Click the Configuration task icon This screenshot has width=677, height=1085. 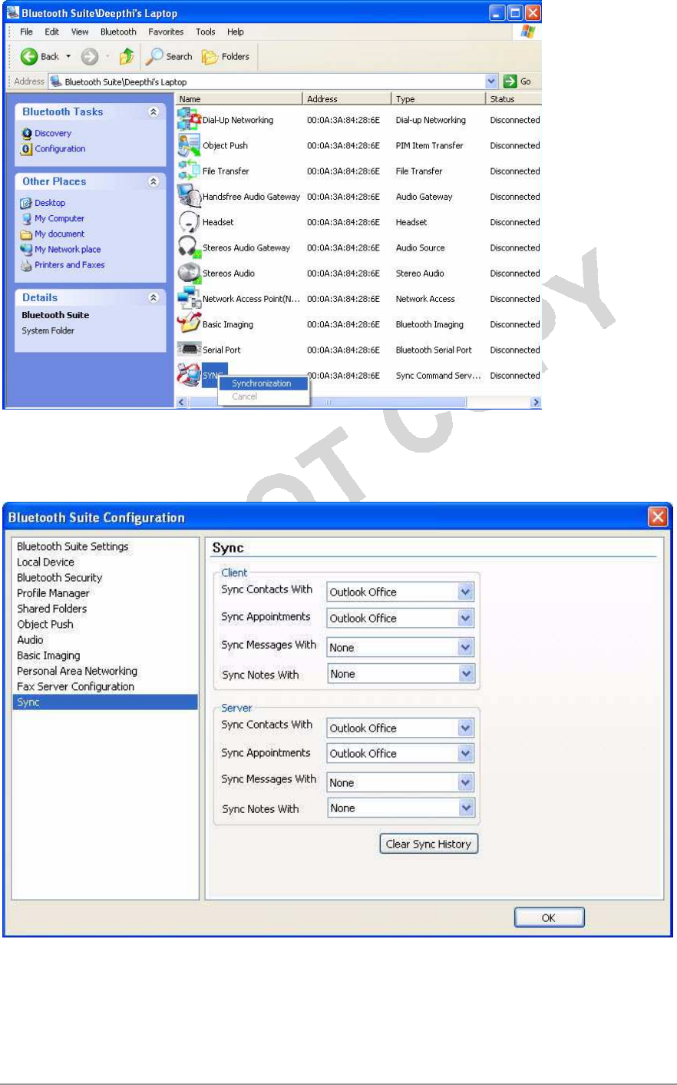coord(27,149)
